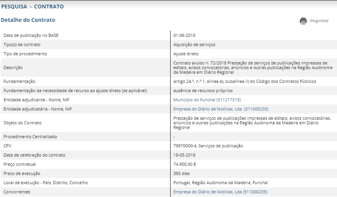Select the CONTRATO breadcrumb

pyautogui.click(x=49, y=6)
